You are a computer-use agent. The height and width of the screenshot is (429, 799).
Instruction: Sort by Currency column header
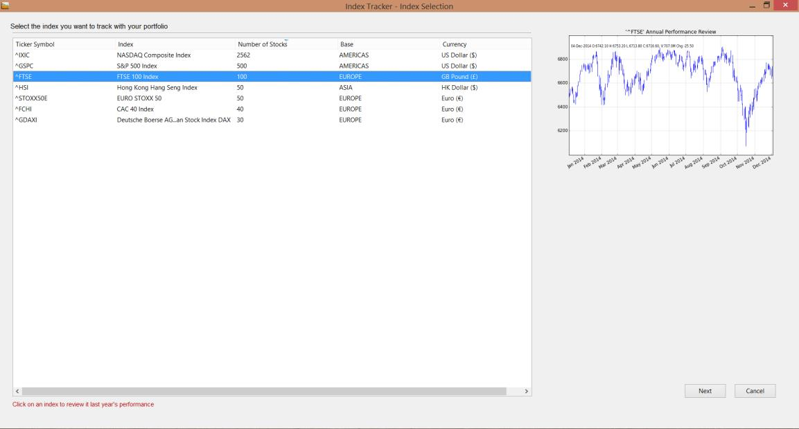click(x=485, y=44)
